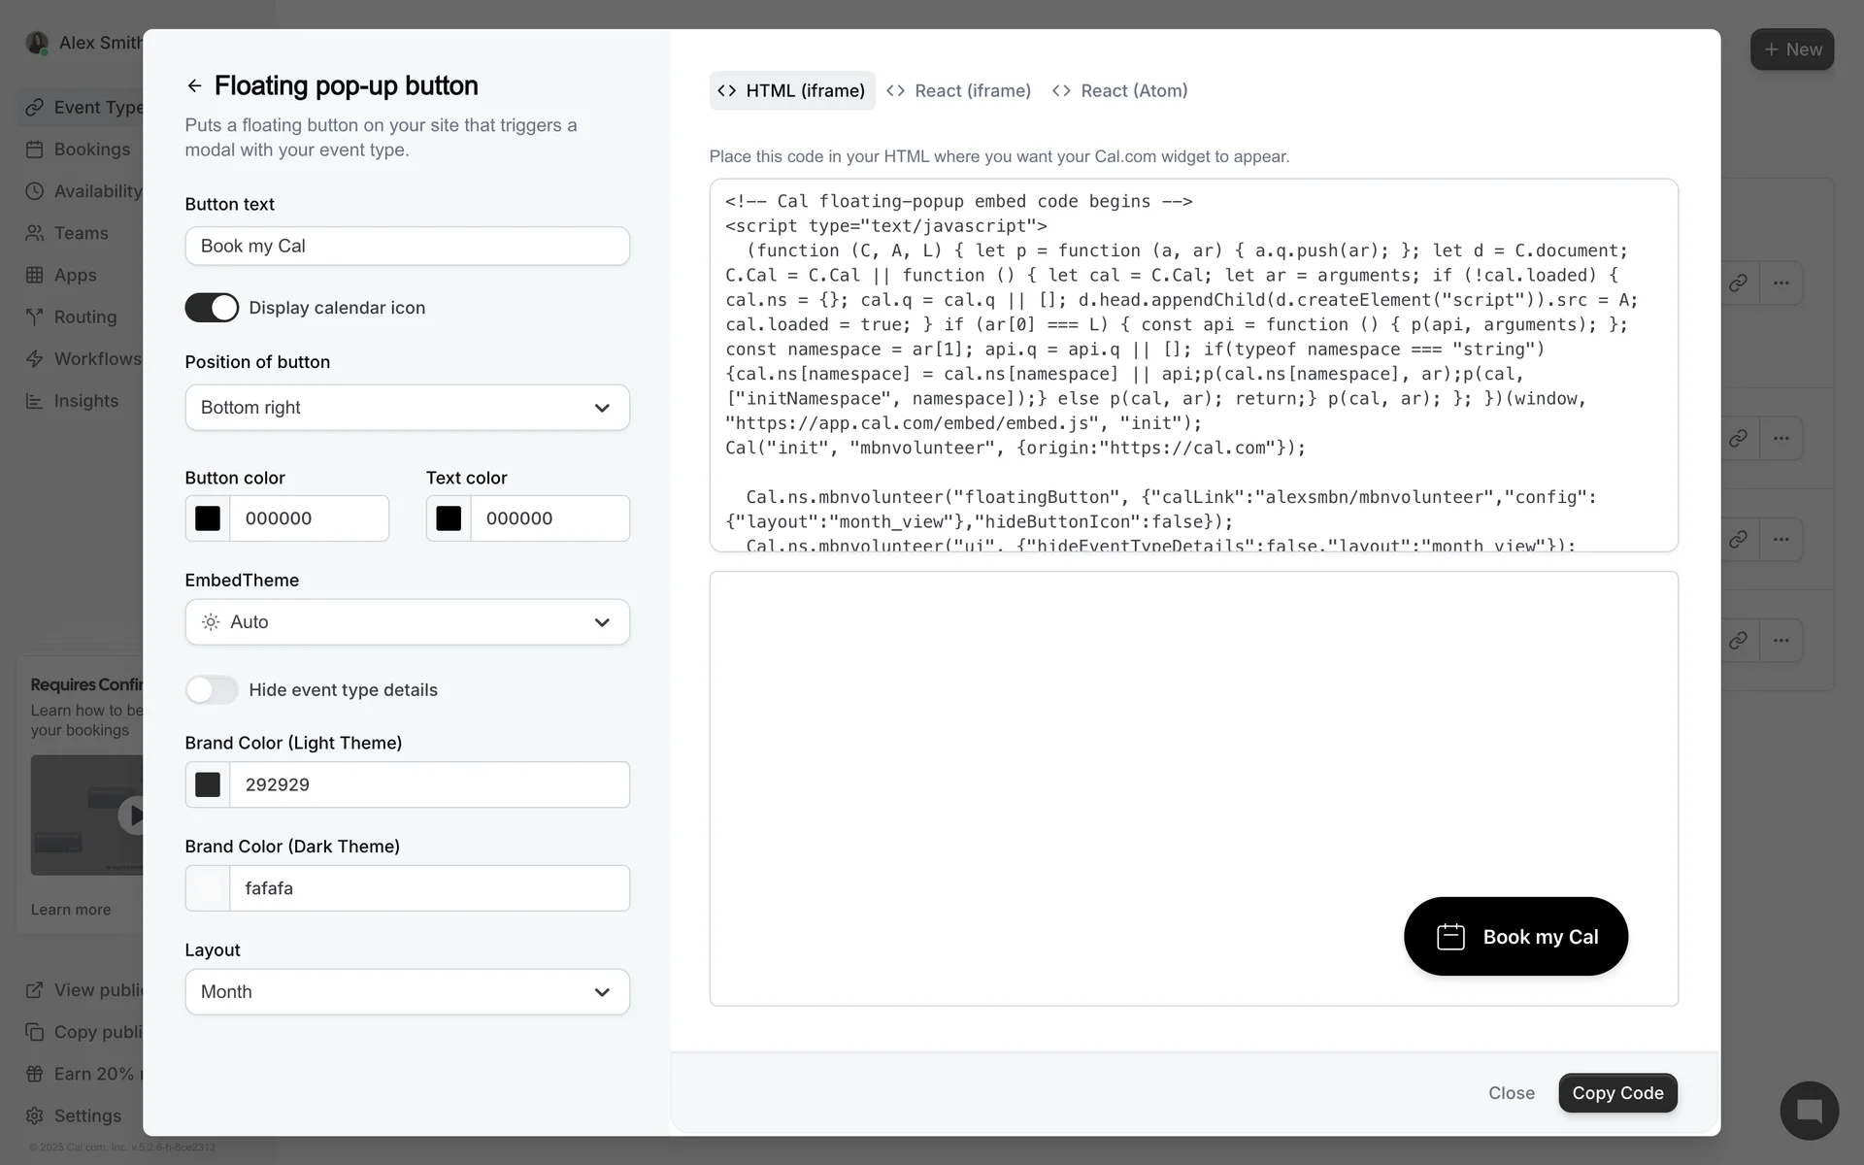Click the back arrow beside the title
This screenshot has width=1864, height=1165.
pyautogui.click(x=194, y=86)
